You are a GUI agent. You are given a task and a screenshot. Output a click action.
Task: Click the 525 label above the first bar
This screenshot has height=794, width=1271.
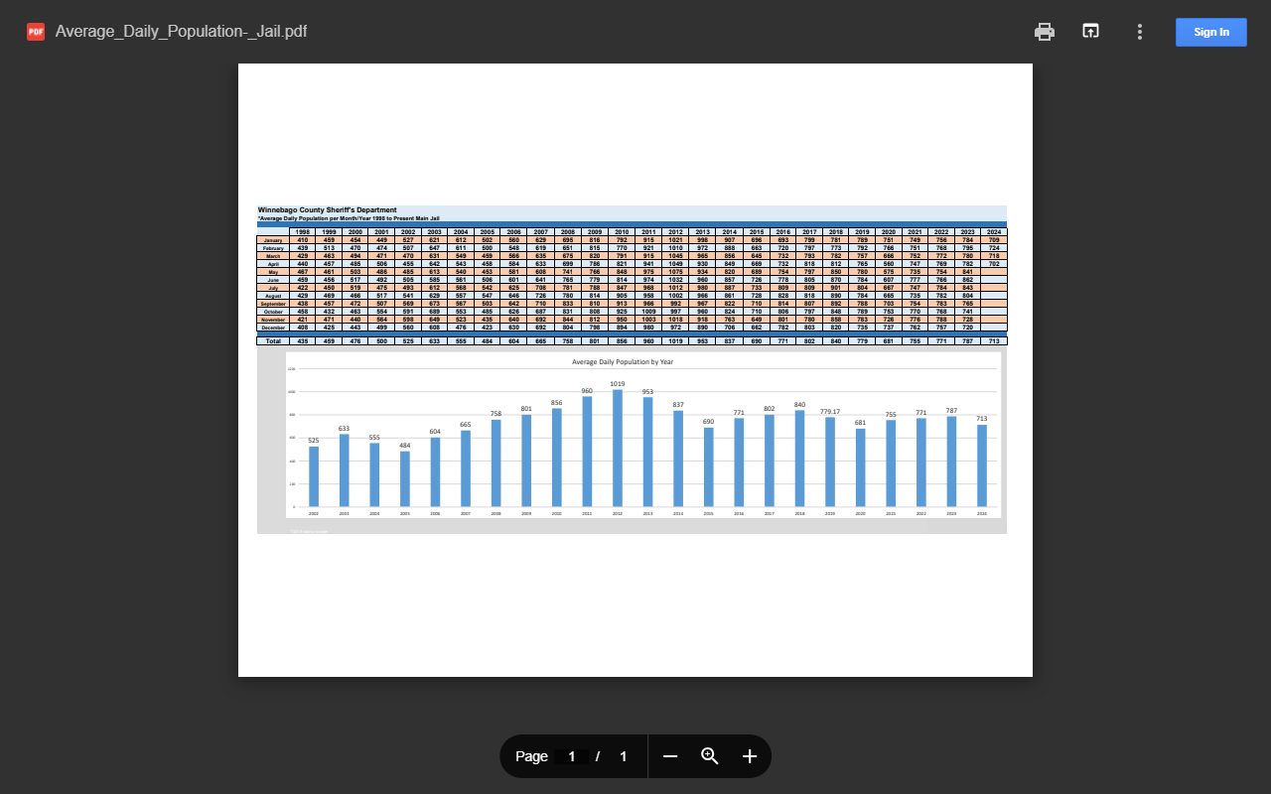click(314, 441)
